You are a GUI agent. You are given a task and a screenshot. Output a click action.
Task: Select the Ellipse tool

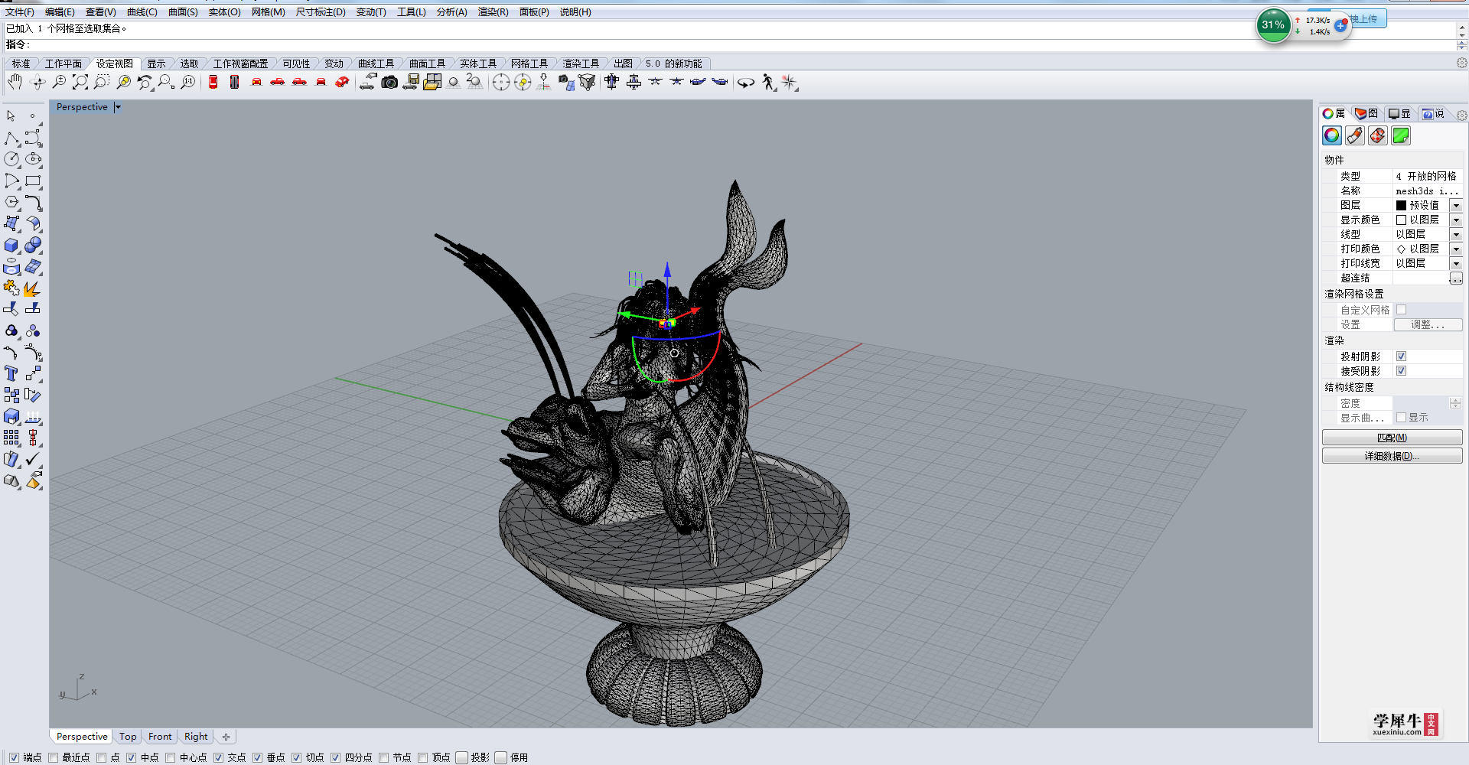[x=33, y=159]
